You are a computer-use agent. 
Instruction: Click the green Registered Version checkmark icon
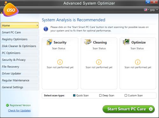(x=7, y=105)
